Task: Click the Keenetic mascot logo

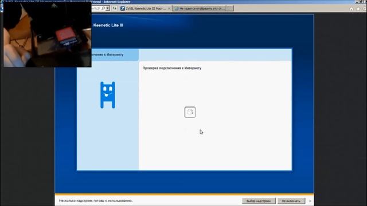Action: 108,95
